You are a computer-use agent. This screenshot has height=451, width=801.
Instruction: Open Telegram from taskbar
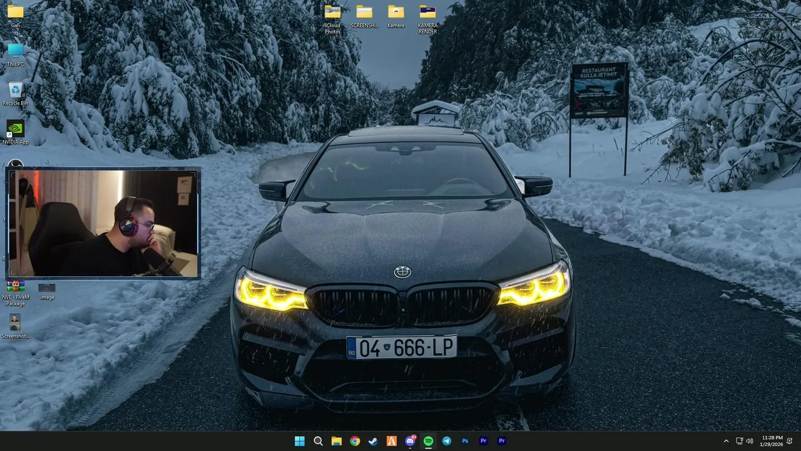click(x=447, y=441)
